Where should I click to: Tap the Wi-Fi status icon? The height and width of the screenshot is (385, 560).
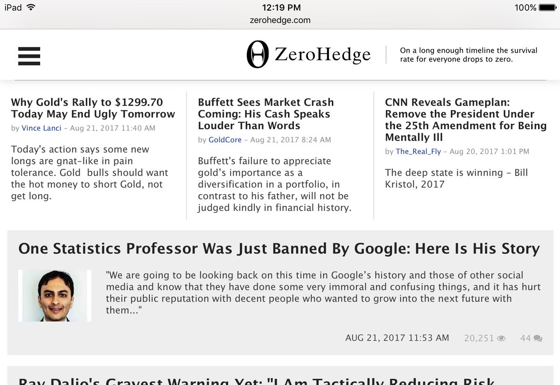[x=31, y=7]
